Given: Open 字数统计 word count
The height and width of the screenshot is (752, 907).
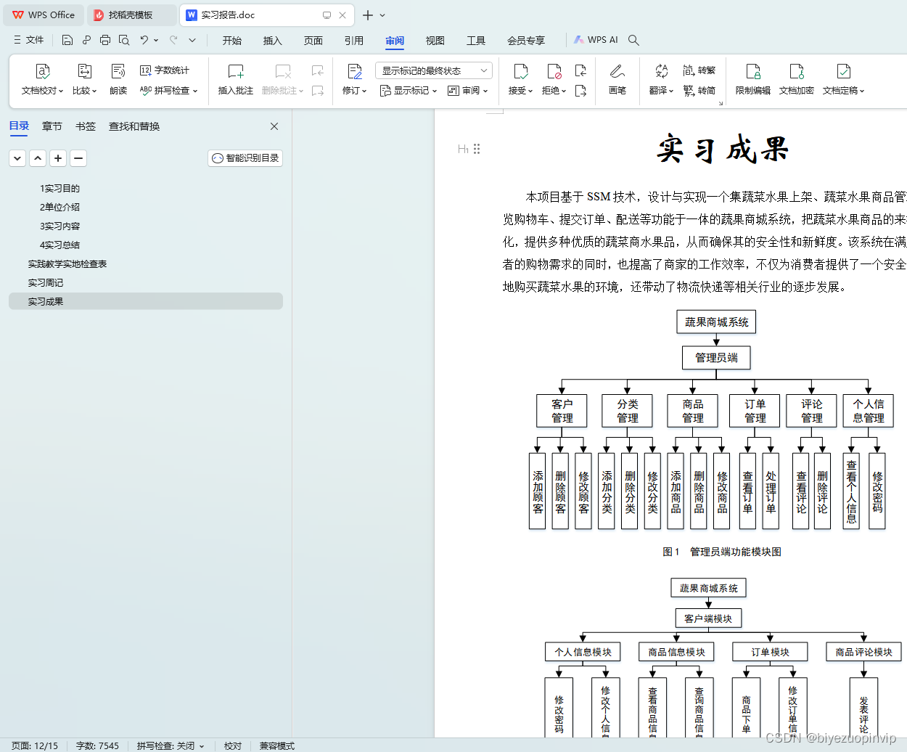Looking at the screenshot, I should tap(165, 70).
